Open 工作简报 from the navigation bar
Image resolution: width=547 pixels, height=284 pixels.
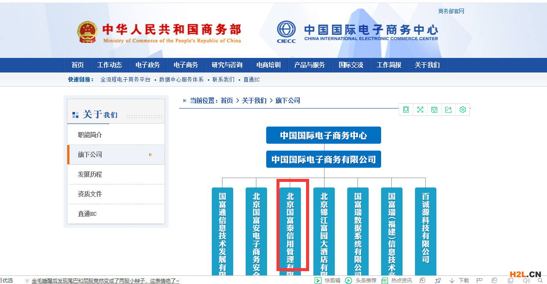(389, 65)
